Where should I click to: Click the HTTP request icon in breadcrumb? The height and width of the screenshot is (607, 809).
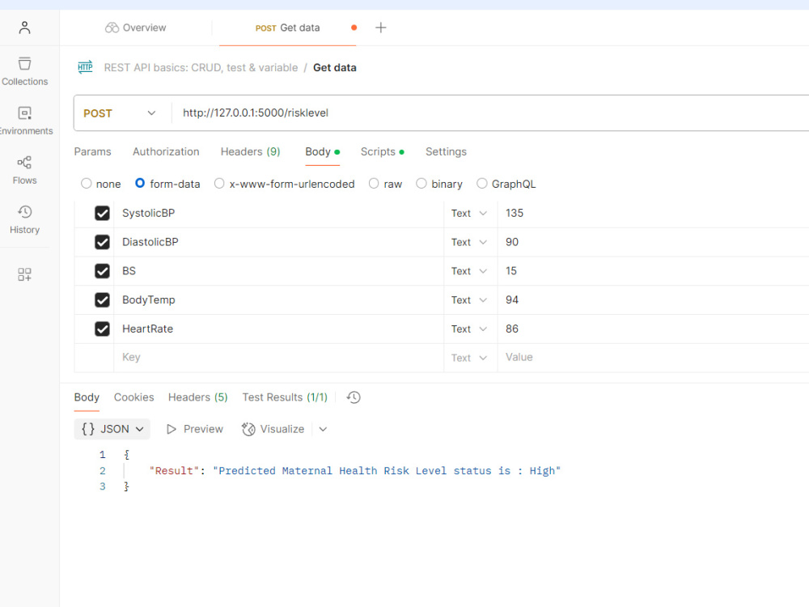(85, 67)
